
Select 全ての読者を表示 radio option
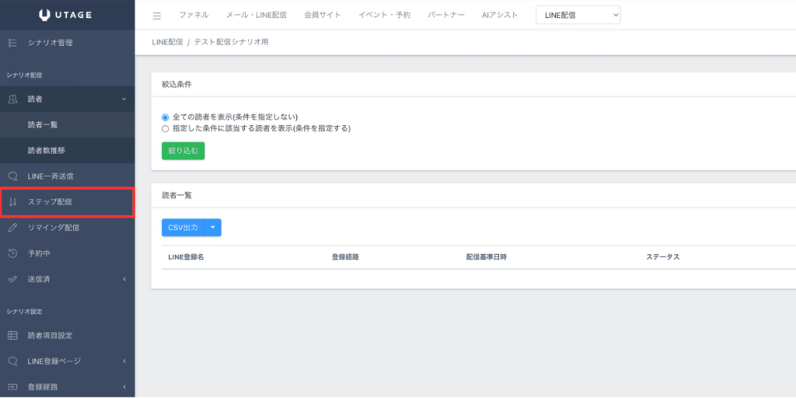pyautogui.click(x=165, y=117)
